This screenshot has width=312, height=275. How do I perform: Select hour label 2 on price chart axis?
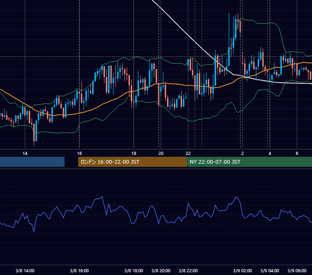(x=243, y=154)
